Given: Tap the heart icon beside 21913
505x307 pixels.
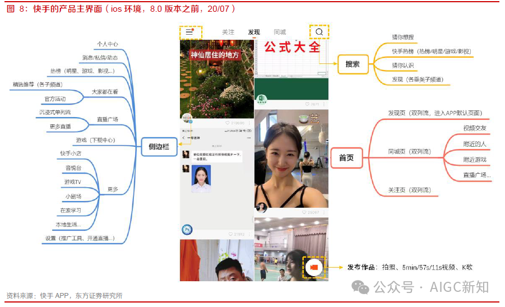Looking at the screenshot, I should pyautogui.click(x=230, y=234).
